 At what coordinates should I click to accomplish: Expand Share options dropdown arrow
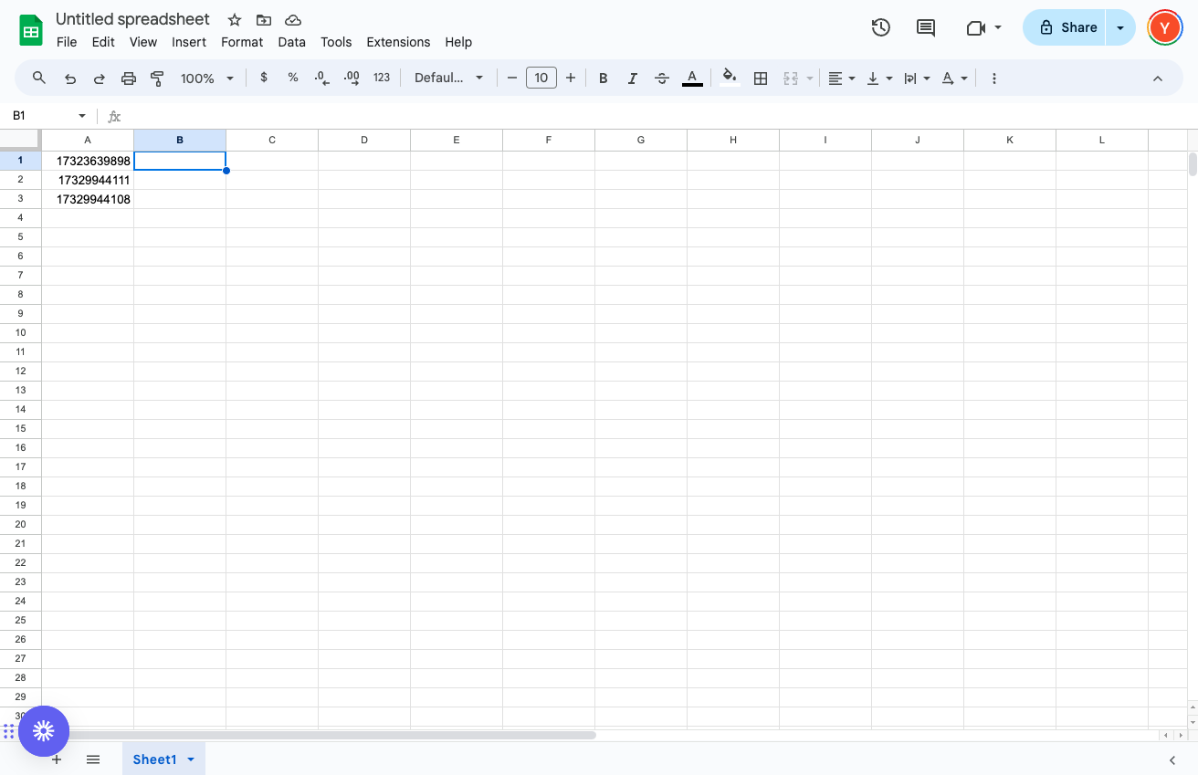coord(1120,27)
